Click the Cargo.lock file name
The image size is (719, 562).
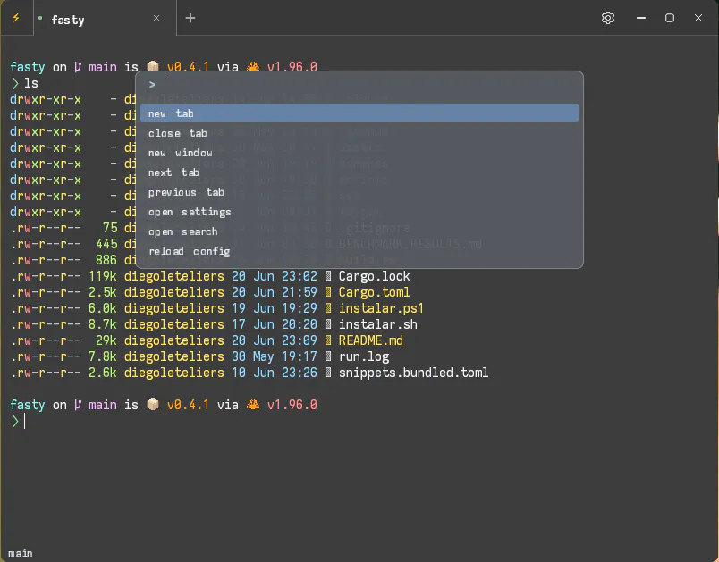coord(374,276)
